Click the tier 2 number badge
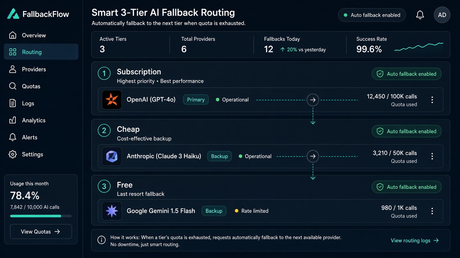460x258 pixels. [104, 130]
